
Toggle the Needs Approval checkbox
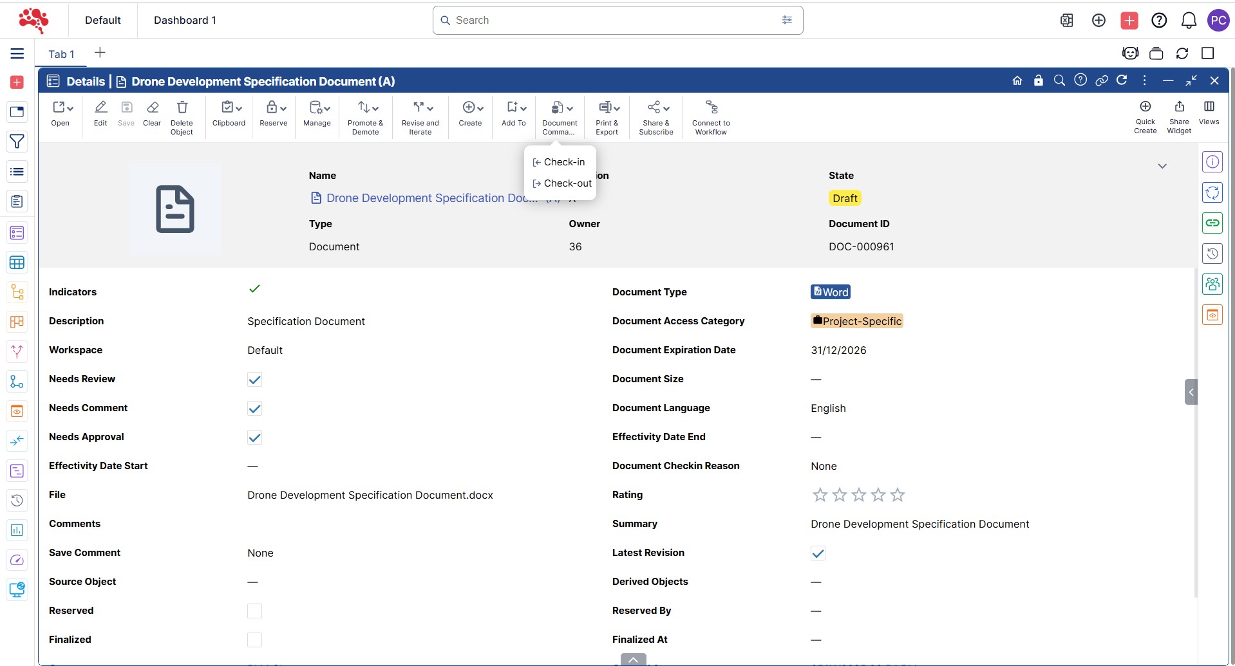point(254,438)
